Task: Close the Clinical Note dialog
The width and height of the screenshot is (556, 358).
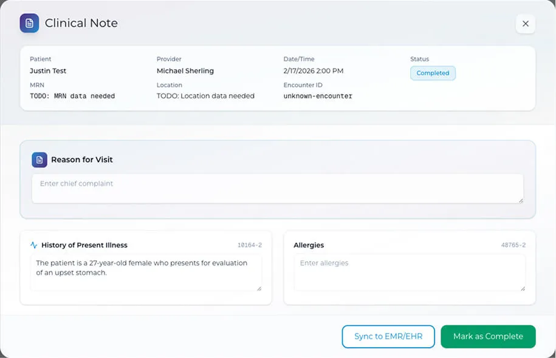Action: coord(525,24)
